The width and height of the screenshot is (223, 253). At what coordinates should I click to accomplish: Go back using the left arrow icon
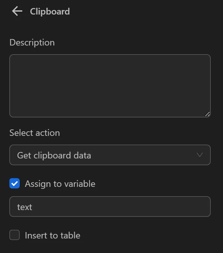coord(17,11)
